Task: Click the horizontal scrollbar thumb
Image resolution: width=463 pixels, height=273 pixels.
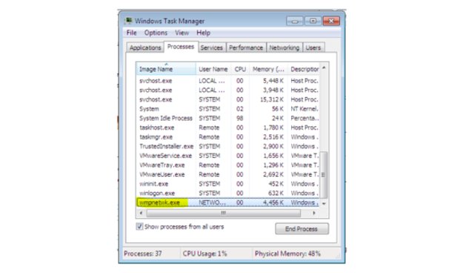Action: coord(224,213)
